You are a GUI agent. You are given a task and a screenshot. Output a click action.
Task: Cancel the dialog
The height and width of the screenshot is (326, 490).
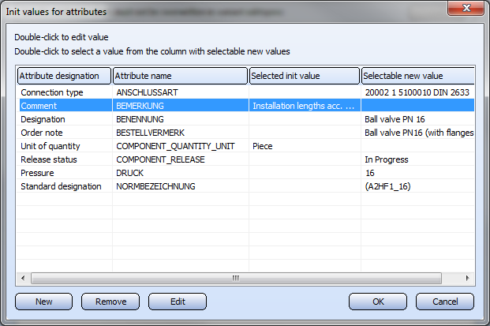445,302
